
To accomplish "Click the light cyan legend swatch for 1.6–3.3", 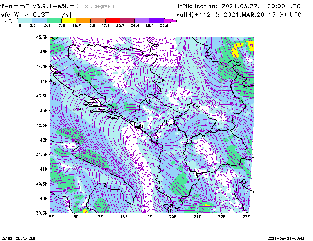I will pos(25,21).
